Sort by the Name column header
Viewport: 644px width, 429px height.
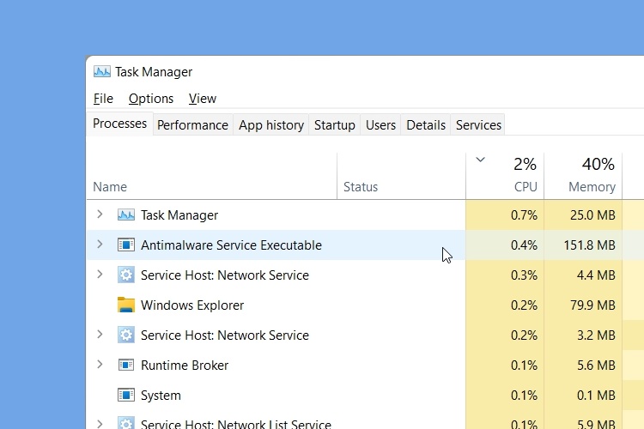point(110,186)
